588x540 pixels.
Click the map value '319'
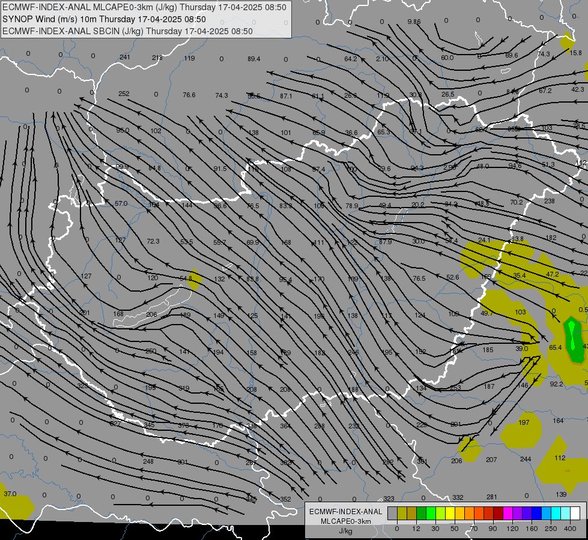(184, 388)
